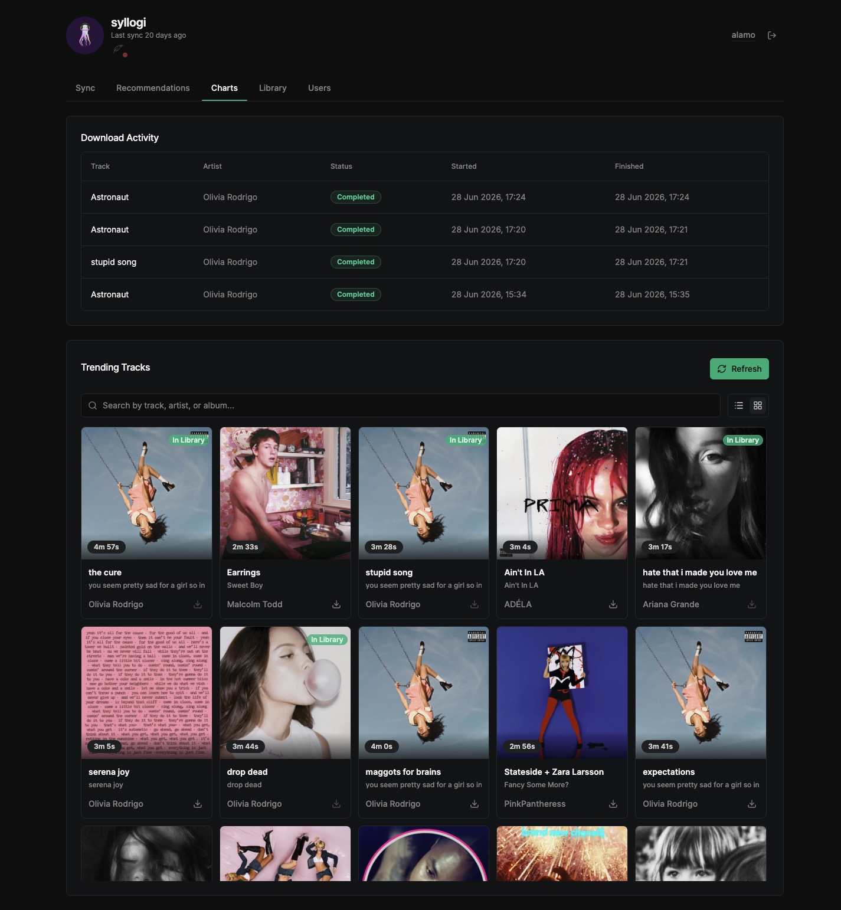Select the Stateside + Zara Larsson cover
841x910 pixels.
pos(562,693)
